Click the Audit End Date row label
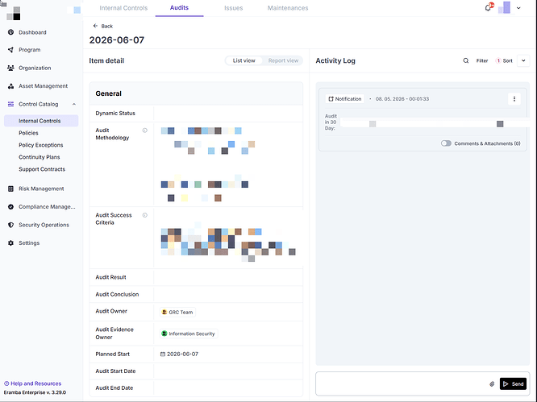 click(114, 388)
